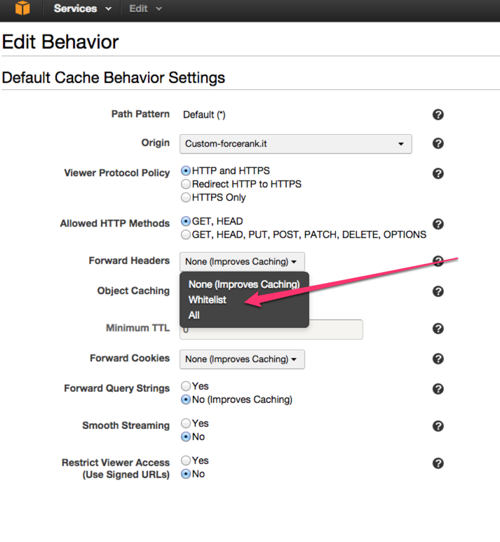Screen dimensions: 500x542
Task: Select the all HTTP methods option with OPTIONS
Action: [x=186, y=234]
